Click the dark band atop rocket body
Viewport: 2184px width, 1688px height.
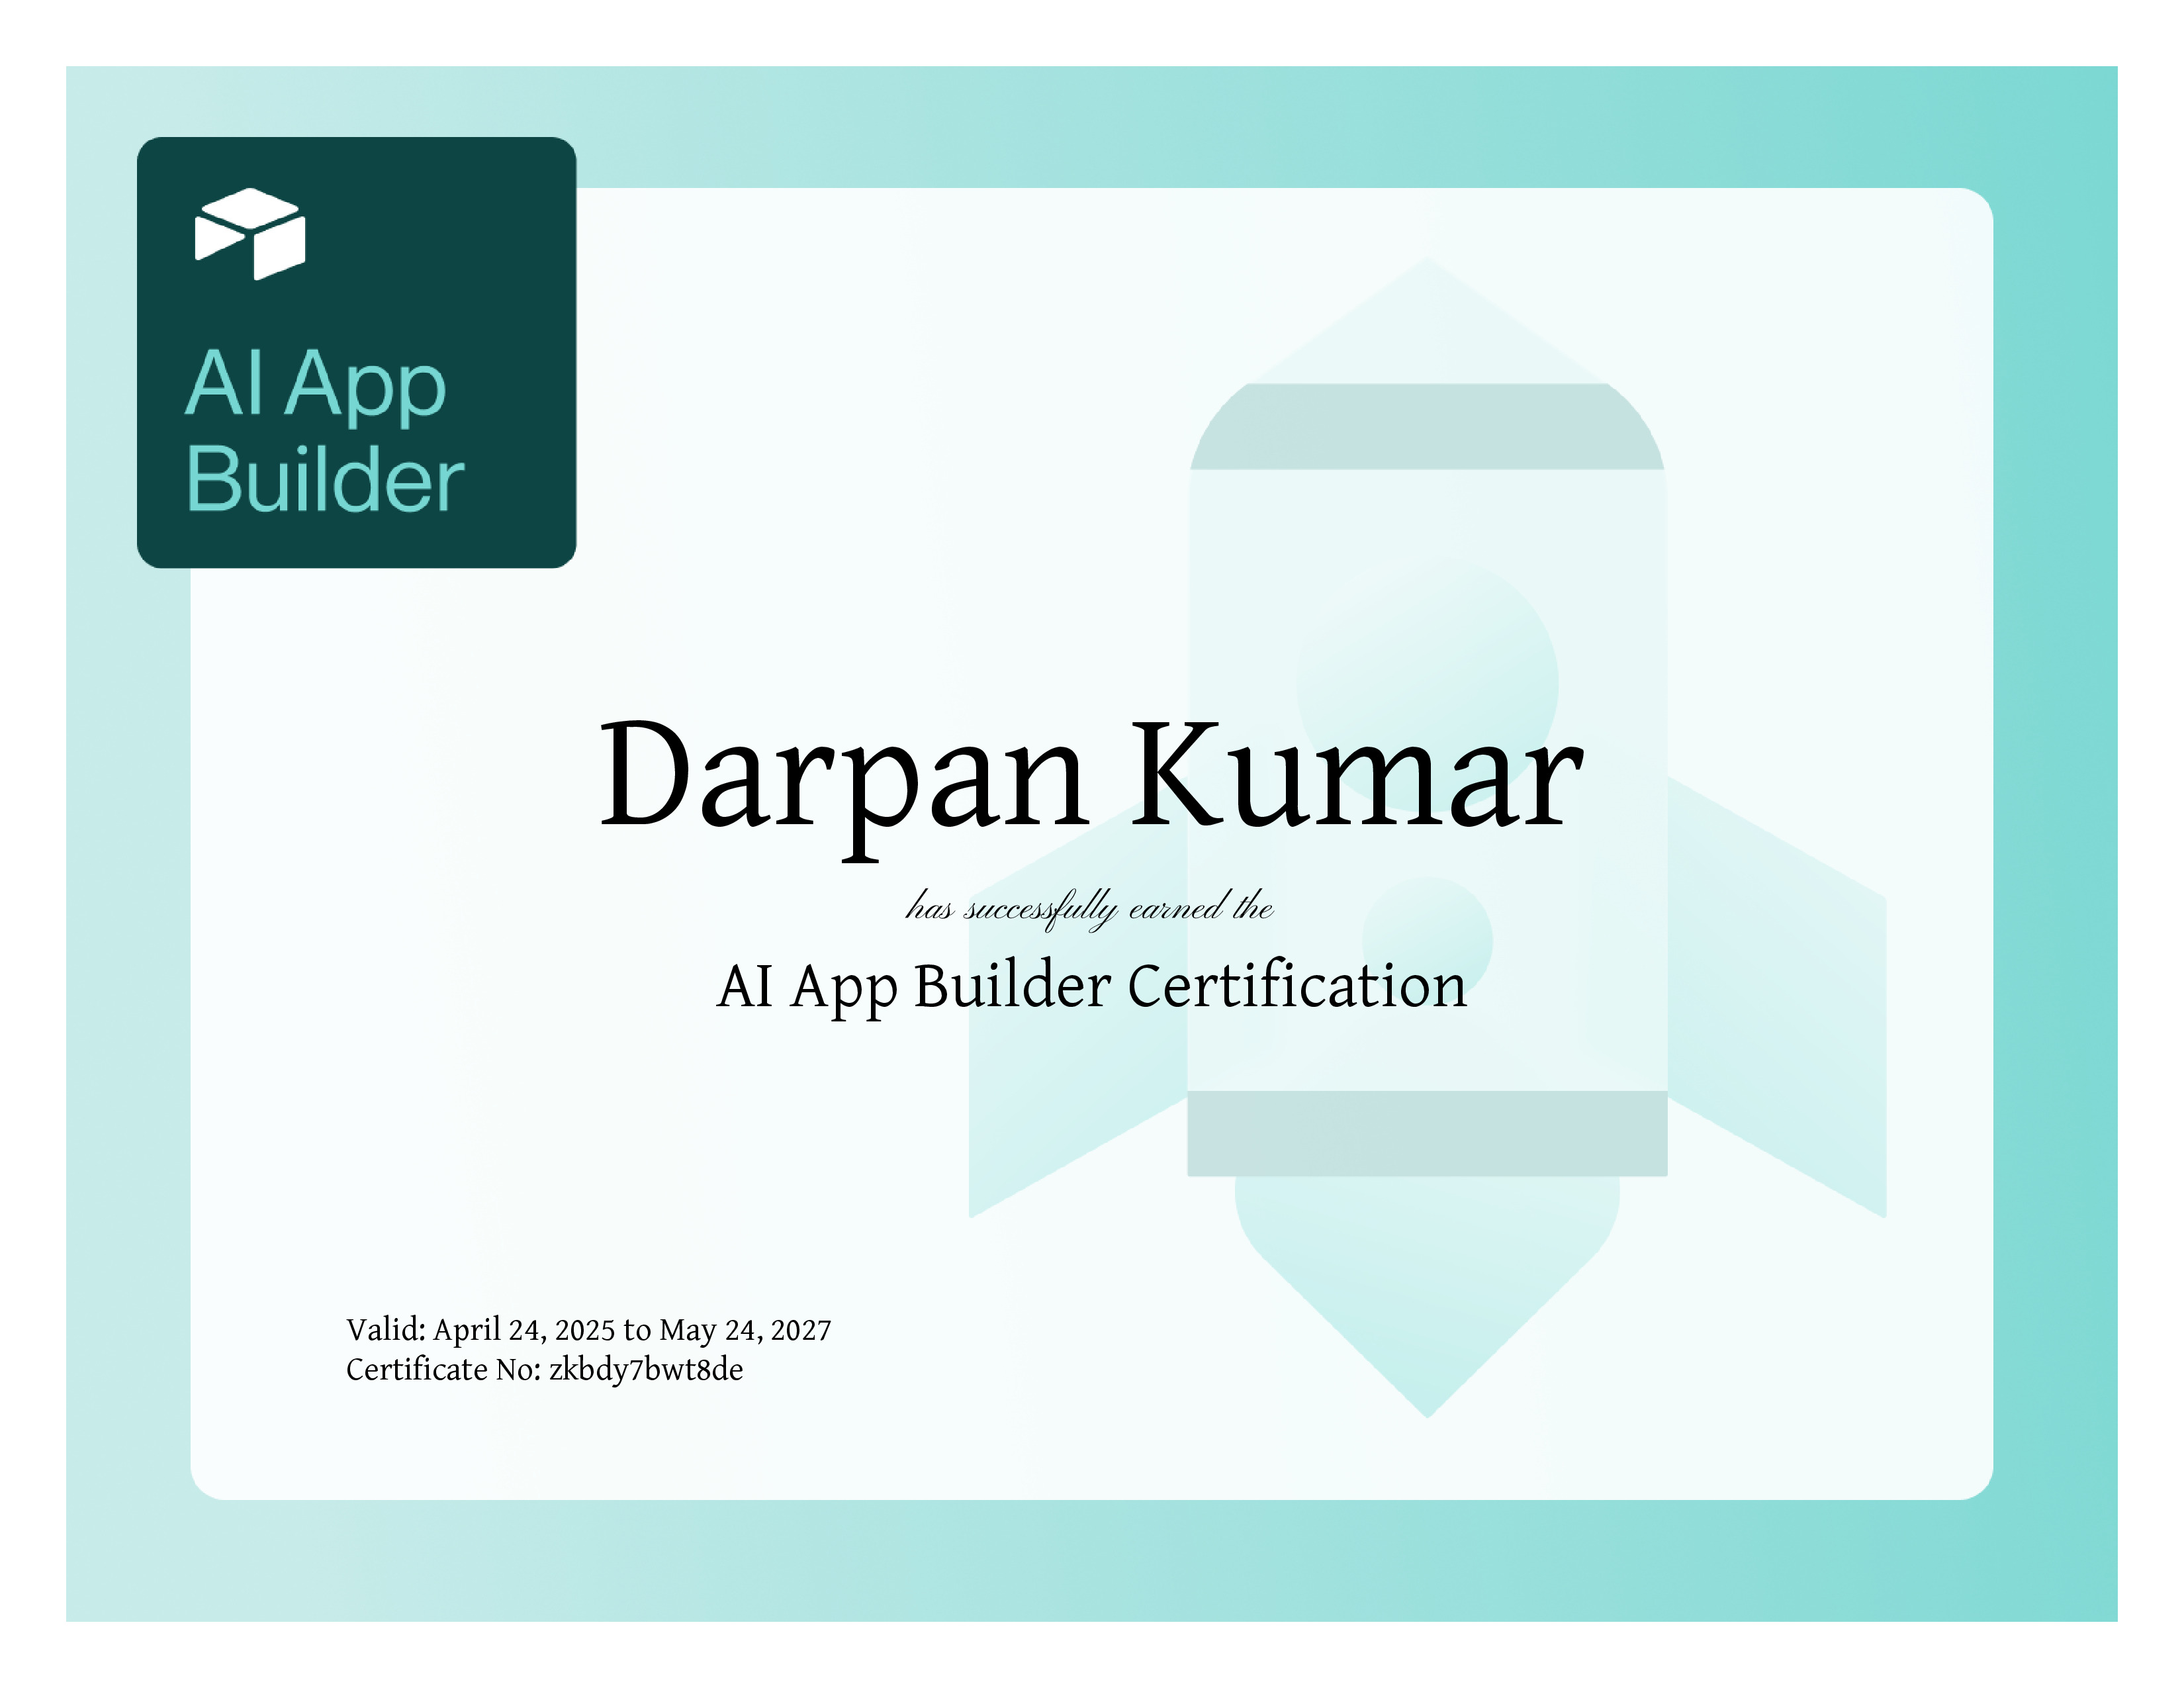click(1427, 427)
